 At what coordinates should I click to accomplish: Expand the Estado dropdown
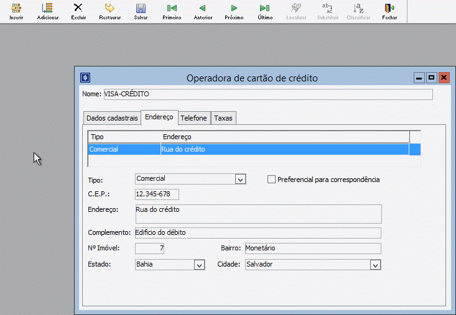(199, 265)
